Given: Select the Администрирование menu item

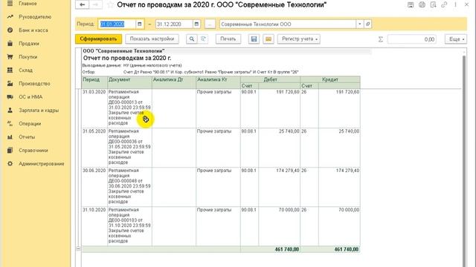Looking at the screenshot, I should pyautogui.click(x=42, y=163).
